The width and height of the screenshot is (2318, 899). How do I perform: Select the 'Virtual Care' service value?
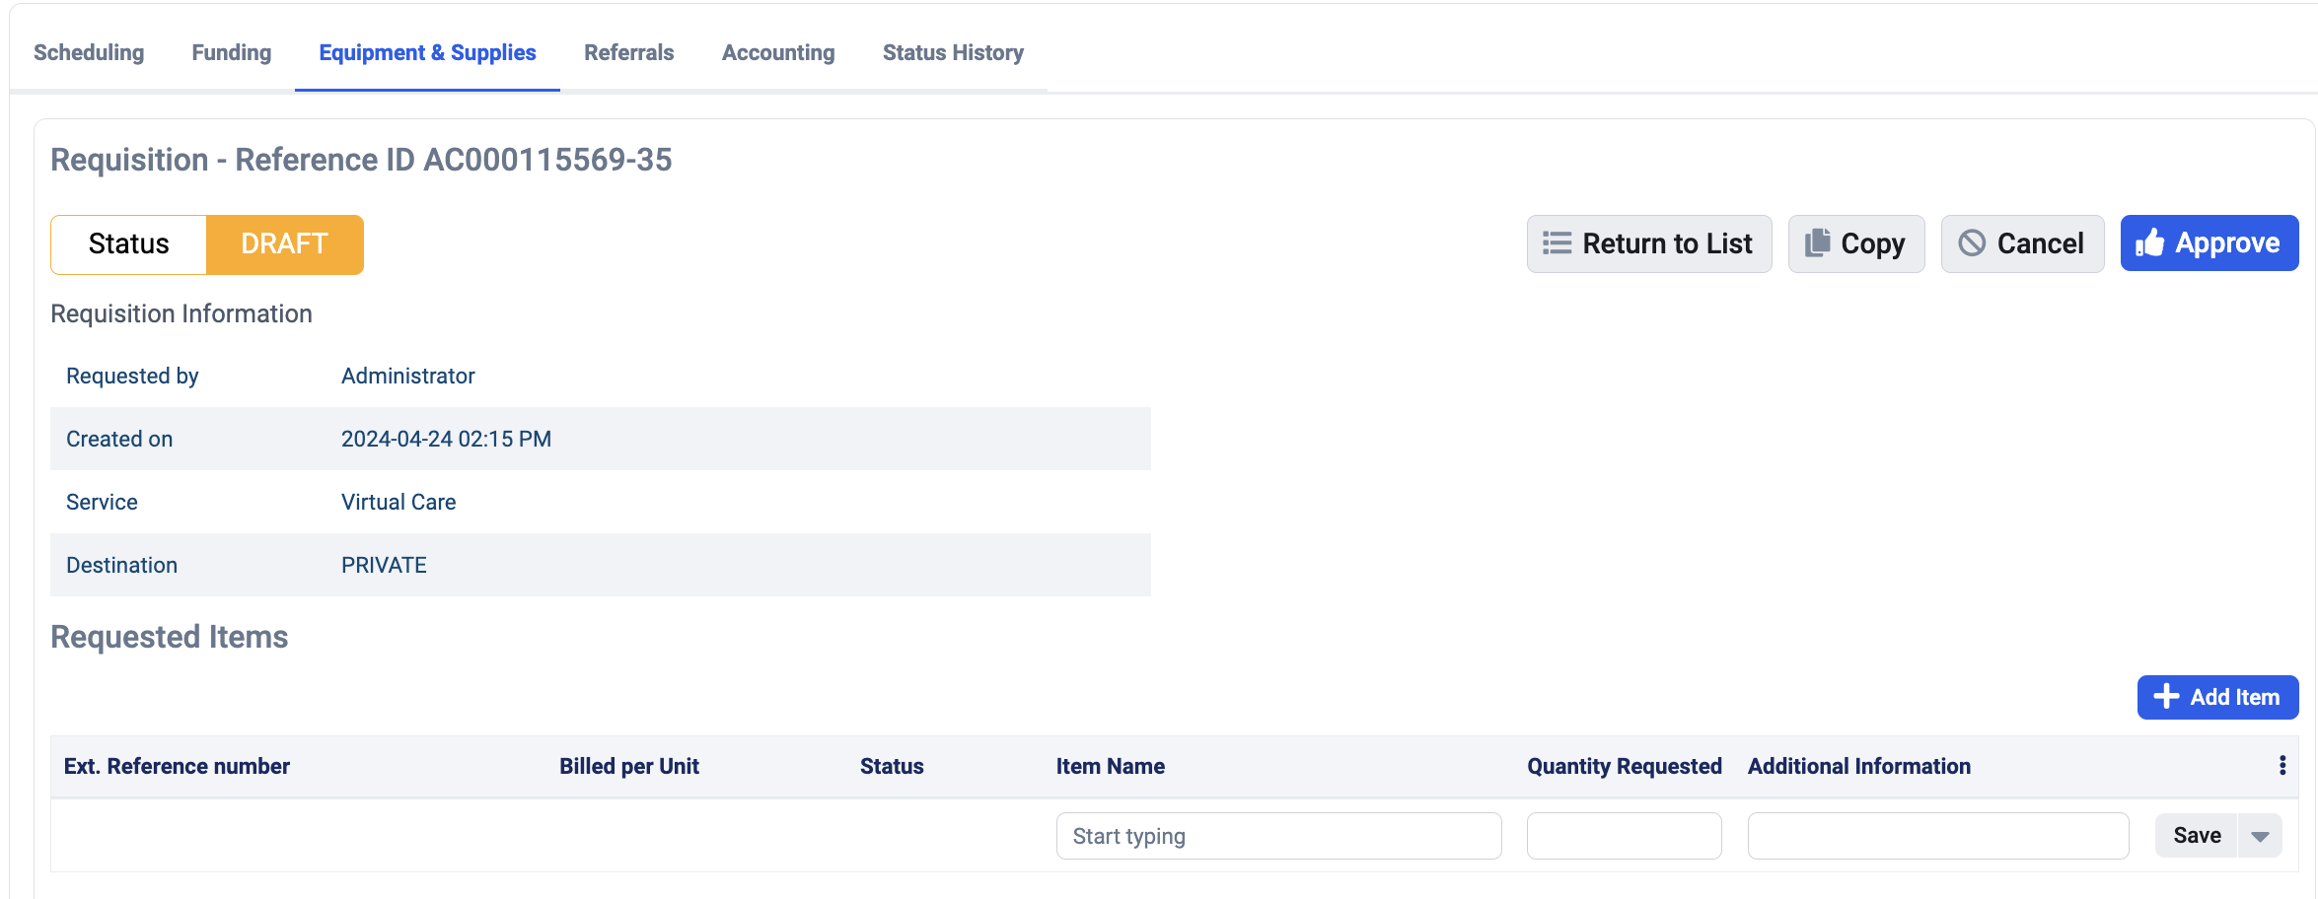pyautogui.click(x=398, y=502)
